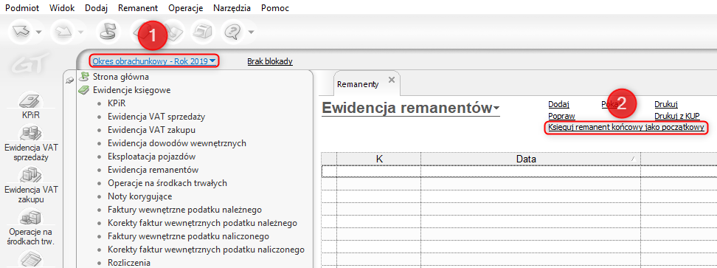Open the Narzędzia menu

[x=232, y=8]
